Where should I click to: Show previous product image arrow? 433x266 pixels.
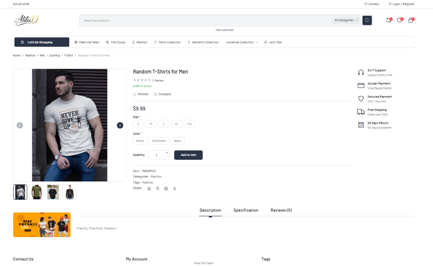(x=20, y=125)
